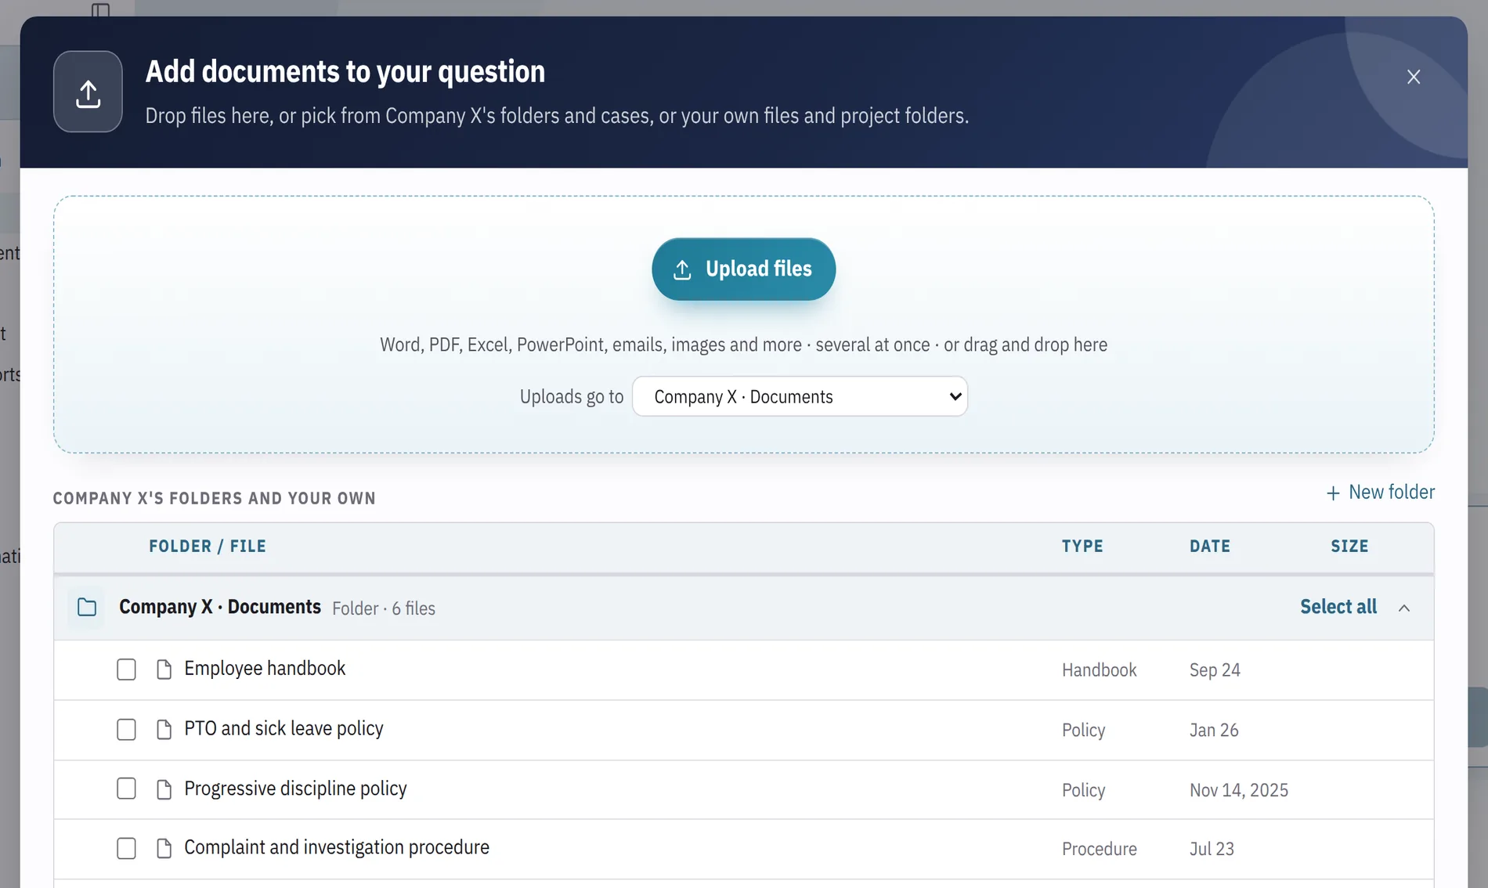Image resolution: width=1488 pixels, height=888 pixels.
Task: Open the Employee handbook file name
Action: 265,668
